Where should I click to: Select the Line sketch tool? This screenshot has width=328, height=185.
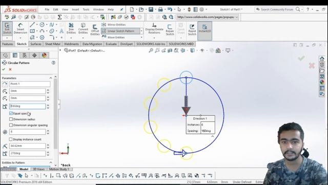tap(32, 25)
